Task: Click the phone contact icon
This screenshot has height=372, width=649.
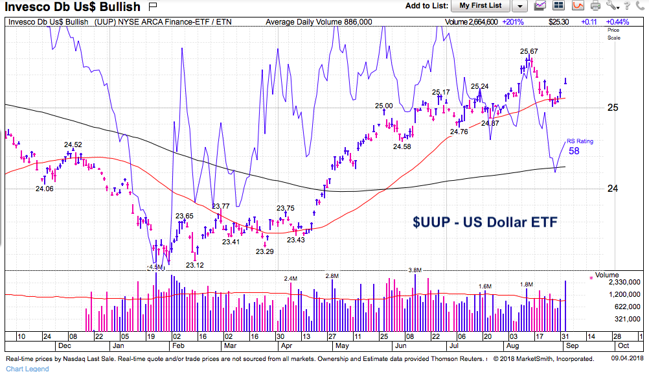Action: point(640,5)
